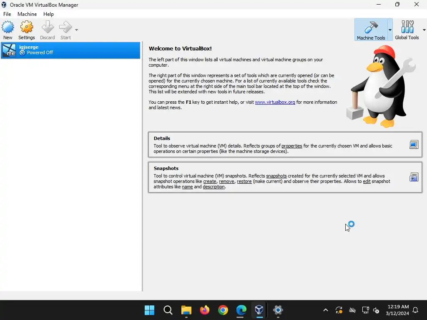Viewport: 427px width, 320px height.
Task: Click the edit link in Snapshots
Action: click(367, 181)
